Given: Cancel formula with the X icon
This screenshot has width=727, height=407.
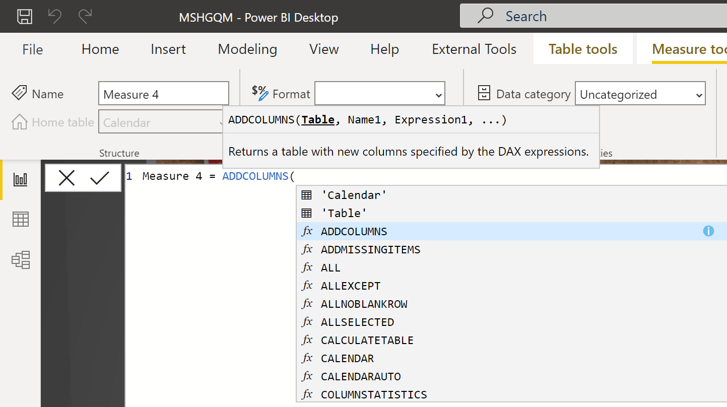Looking at the screenshot, I should [67, 178].
